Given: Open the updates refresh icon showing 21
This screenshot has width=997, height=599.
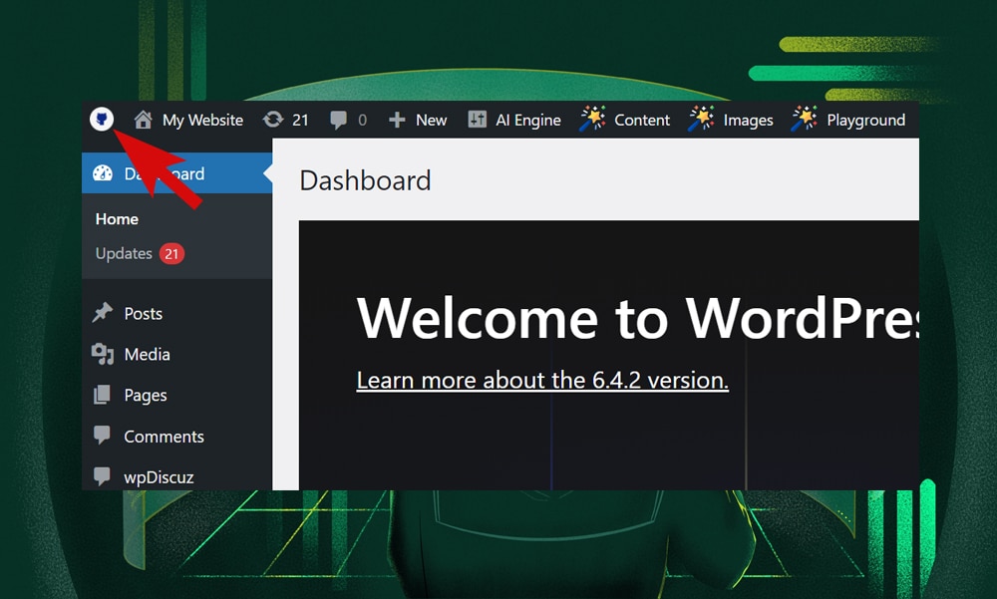Looking at the screenshot, I should click(274, 120).
